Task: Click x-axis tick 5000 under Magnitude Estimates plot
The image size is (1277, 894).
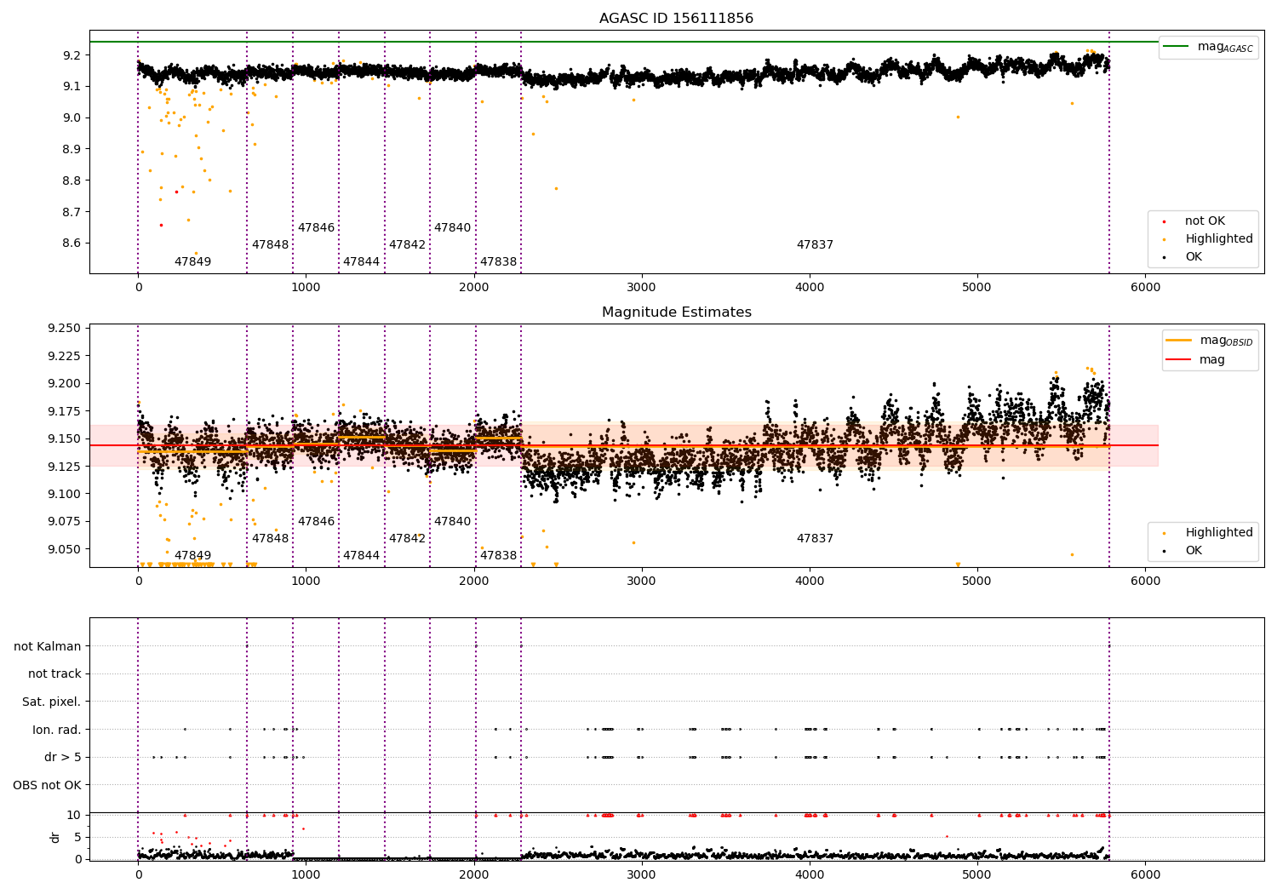Action: coord(977,581)
